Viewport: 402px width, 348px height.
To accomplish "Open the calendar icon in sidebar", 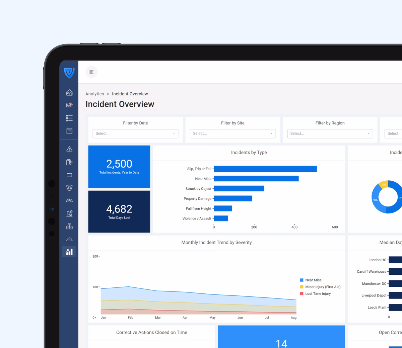I will tap(69, 131).
